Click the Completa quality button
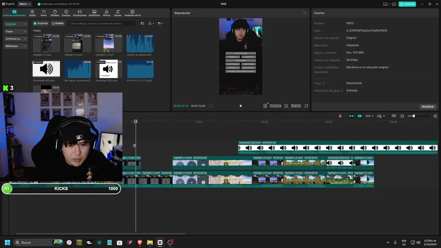 [275, 106]
